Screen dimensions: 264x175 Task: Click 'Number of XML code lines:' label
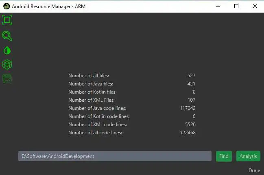tap(98, 125)
